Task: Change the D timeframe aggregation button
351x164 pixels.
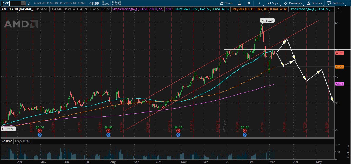Action: pyautogui.click(x=259, y=3)
